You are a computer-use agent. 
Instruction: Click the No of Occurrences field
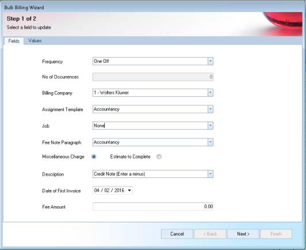[153, 77]
